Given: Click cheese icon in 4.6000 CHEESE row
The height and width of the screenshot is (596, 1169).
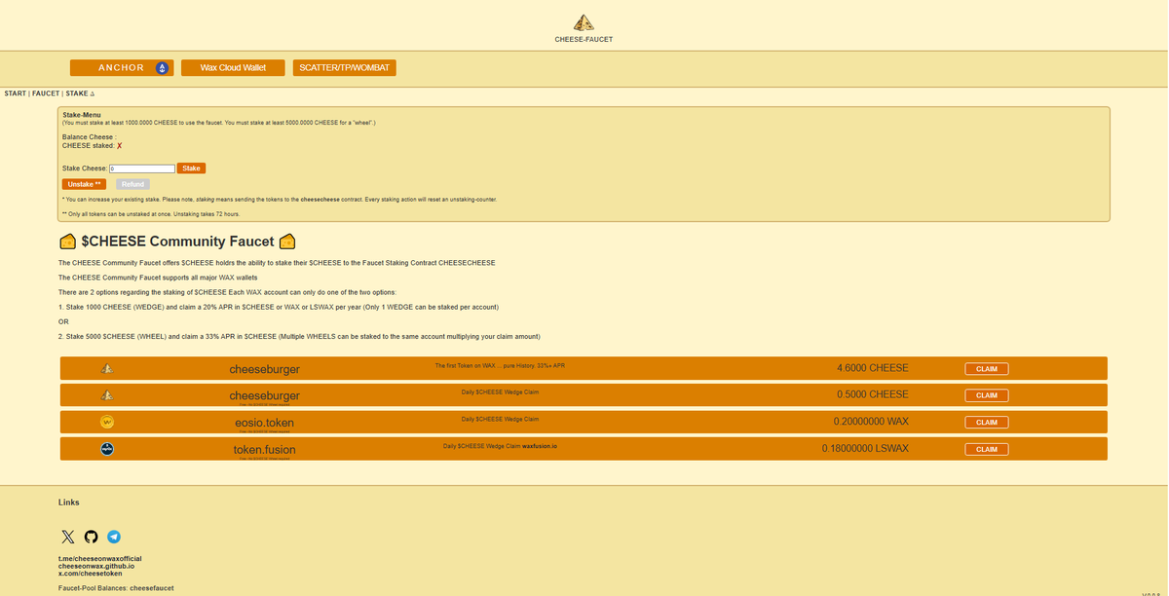Looking at the screenshot, I should 107,368.
